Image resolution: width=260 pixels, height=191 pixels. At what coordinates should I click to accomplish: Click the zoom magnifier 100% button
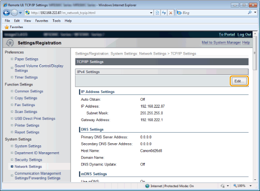tap(239, 186)
